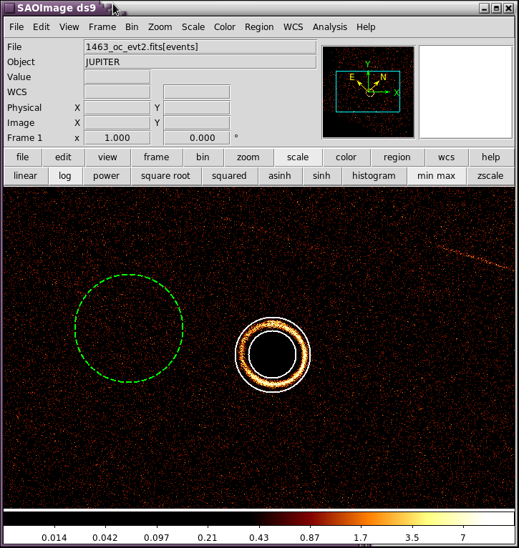The width and height of the screenshot is (519, 548).
Task: Open the Color menu in menu bar
Action: 224,27
